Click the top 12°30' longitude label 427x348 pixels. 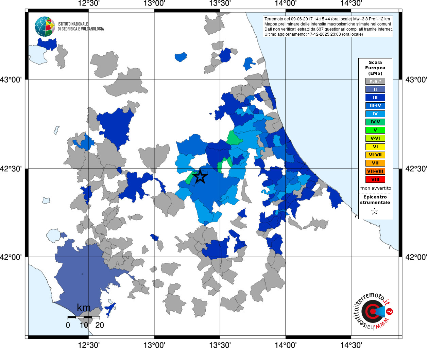(x=88, y=4)
